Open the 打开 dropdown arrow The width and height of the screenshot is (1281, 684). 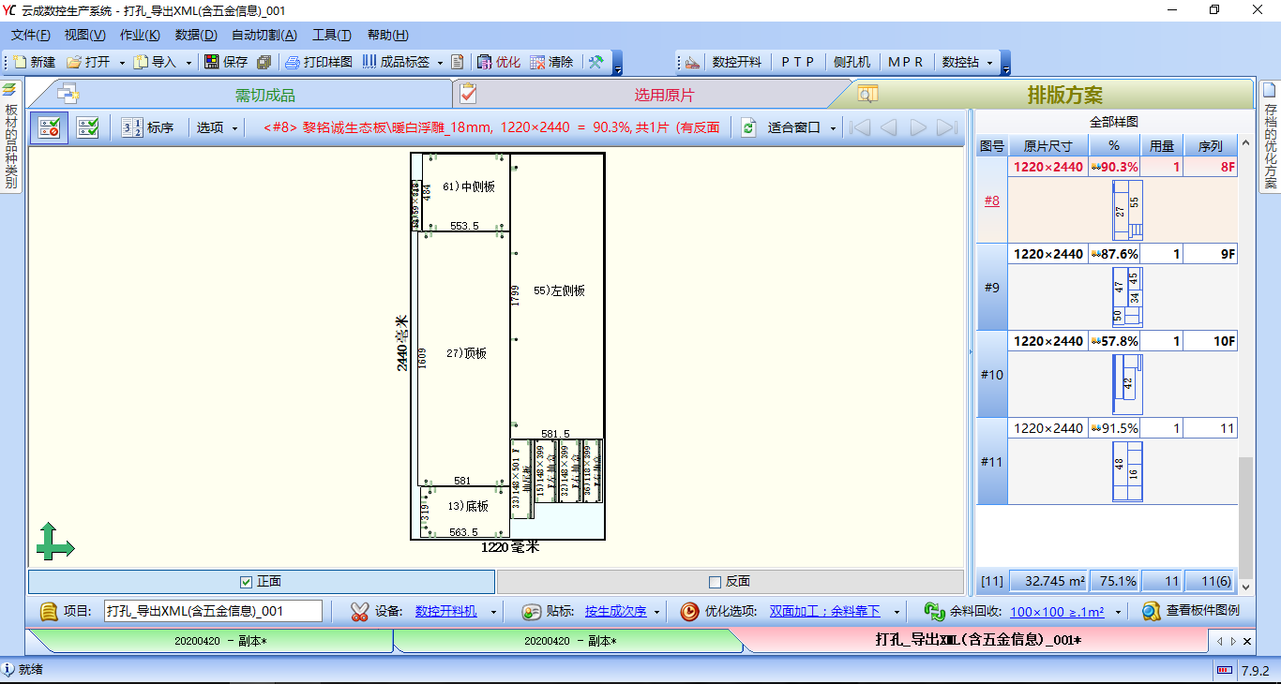click(122, 63)
